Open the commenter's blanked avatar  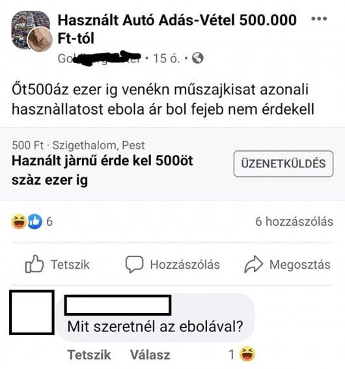coord(32,312)
